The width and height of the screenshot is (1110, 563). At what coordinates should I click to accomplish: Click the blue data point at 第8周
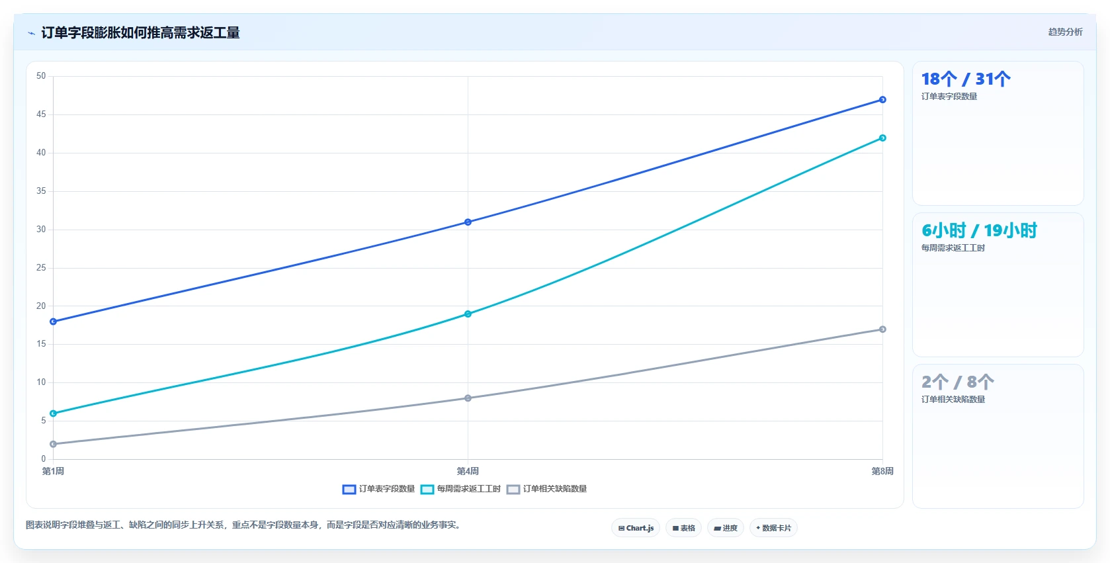pos(882,100)
